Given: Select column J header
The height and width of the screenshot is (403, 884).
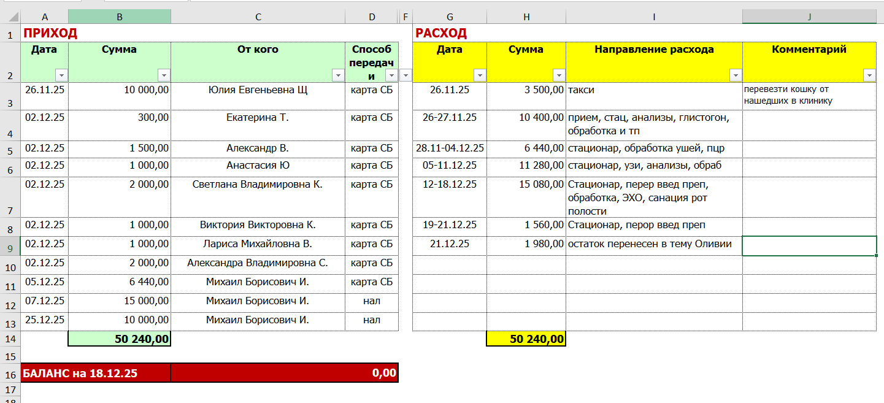Looking at the screenshot, I should [x=809, y=17].
